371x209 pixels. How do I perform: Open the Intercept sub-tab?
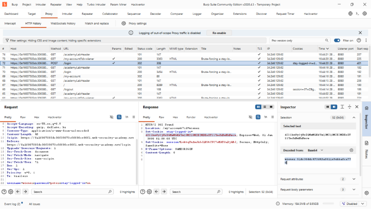point(10,24)
